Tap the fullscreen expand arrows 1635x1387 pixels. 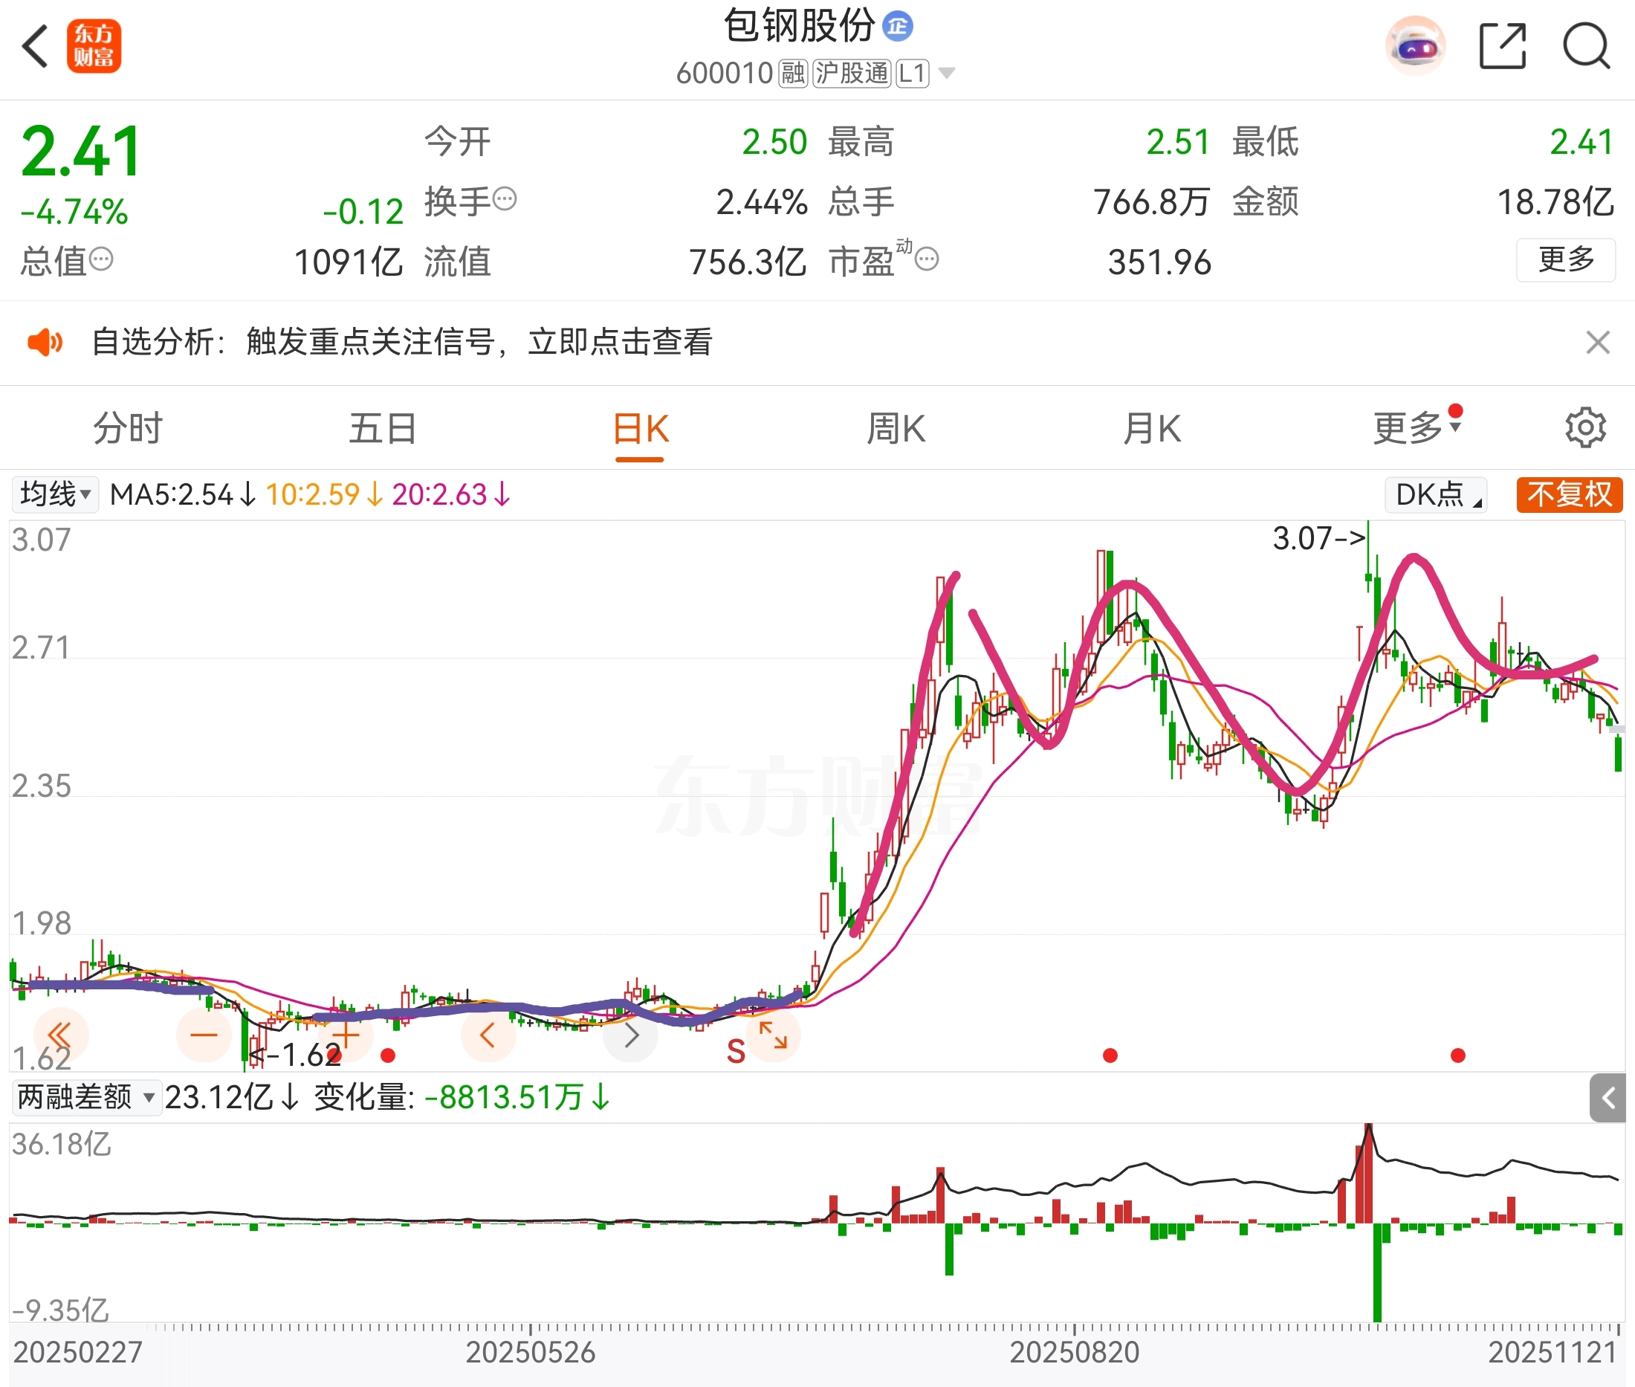click(x=773, y=1035)
